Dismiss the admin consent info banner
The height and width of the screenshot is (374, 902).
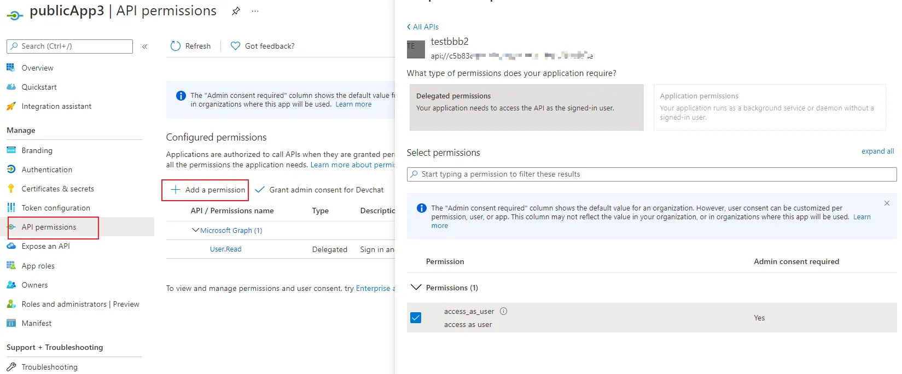[887, 203]
